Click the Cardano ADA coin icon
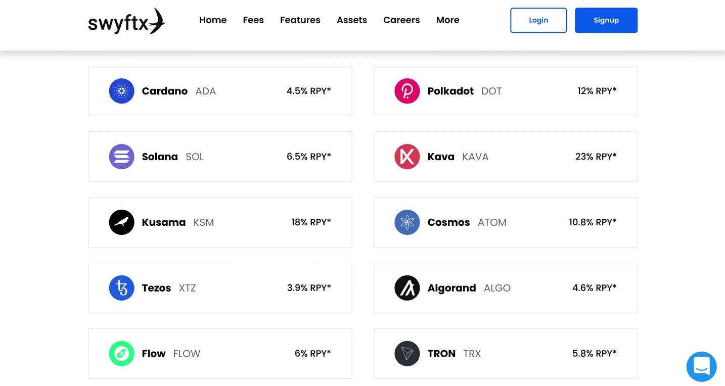This screenshot has height=386, width=725. pos(121,91)
